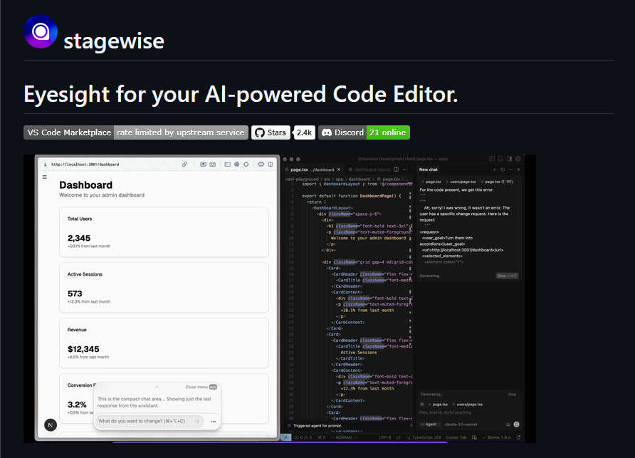The width and height of the screenshot is (635, 458).
Task: Open chat history icon in chat header
Action: [x=503, y=170]
